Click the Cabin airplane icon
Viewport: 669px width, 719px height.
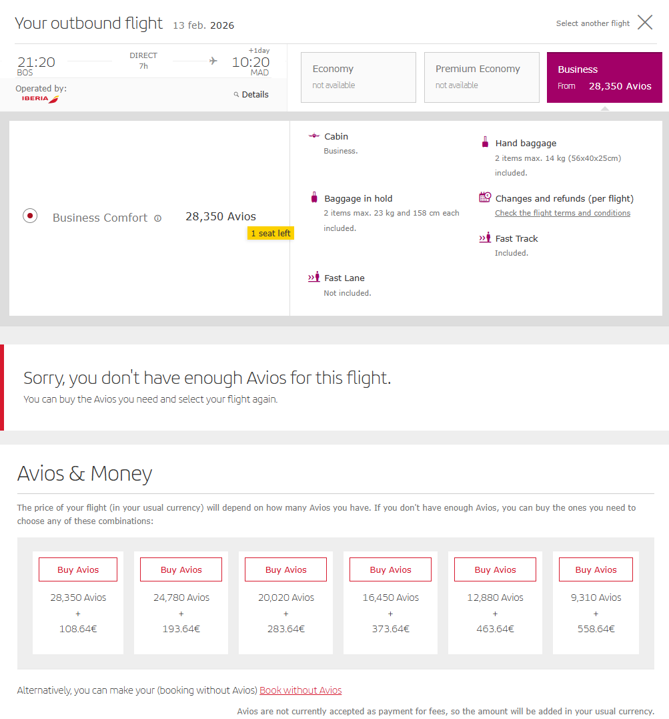click(314, 136)
